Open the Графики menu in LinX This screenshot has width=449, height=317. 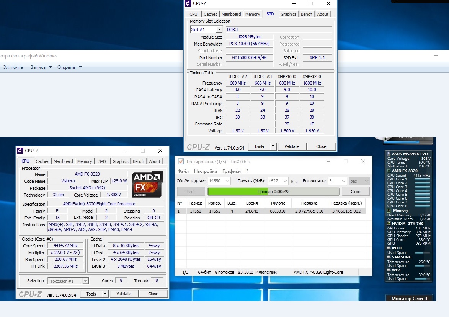231,171
